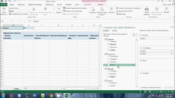The image size is (175, 98).
Task: Add a new sheet with plus button
Action: point(25,88)
